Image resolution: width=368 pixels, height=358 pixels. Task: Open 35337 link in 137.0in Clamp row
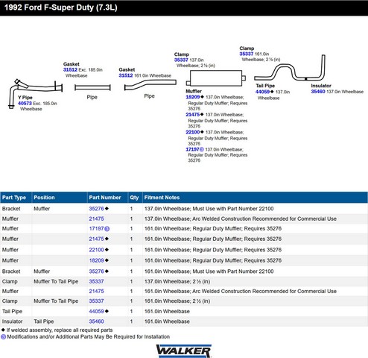point(96,281)
